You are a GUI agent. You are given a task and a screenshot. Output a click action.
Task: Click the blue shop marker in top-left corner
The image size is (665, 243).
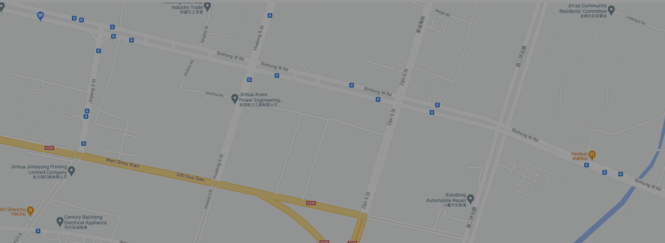point(41,16)
